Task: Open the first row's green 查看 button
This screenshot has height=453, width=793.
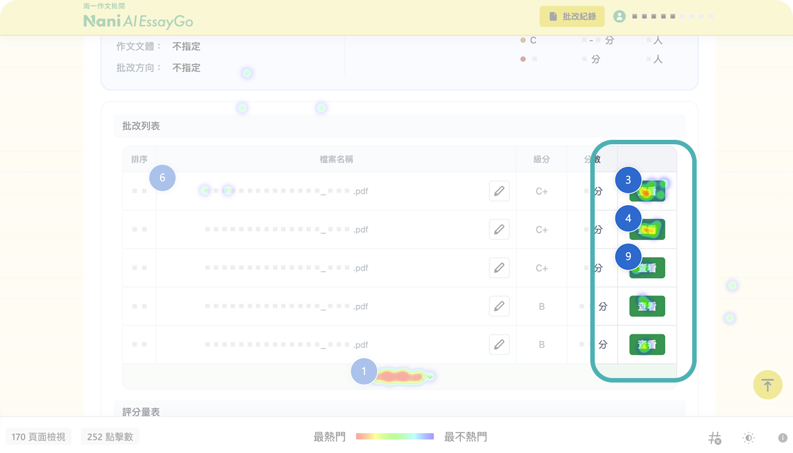Action: (647, 191)
